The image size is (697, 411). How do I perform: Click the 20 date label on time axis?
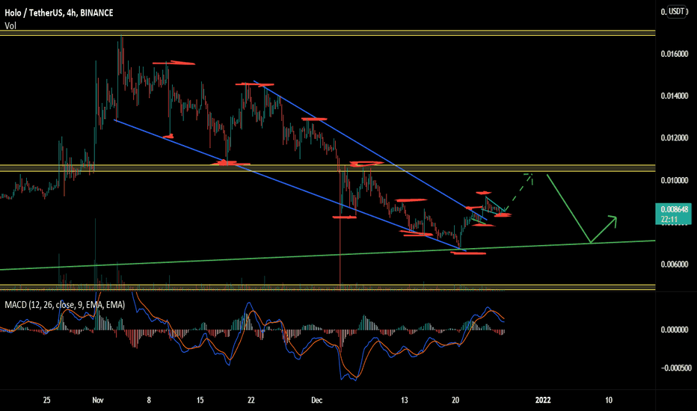coord(455,401)
